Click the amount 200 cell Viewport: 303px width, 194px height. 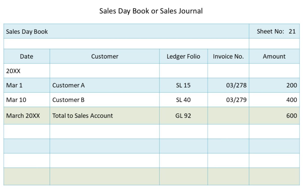(292, 85)
